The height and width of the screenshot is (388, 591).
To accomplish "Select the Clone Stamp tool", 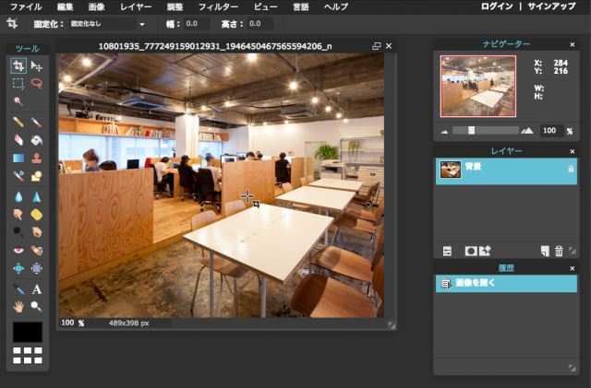I will coord(37,158).
